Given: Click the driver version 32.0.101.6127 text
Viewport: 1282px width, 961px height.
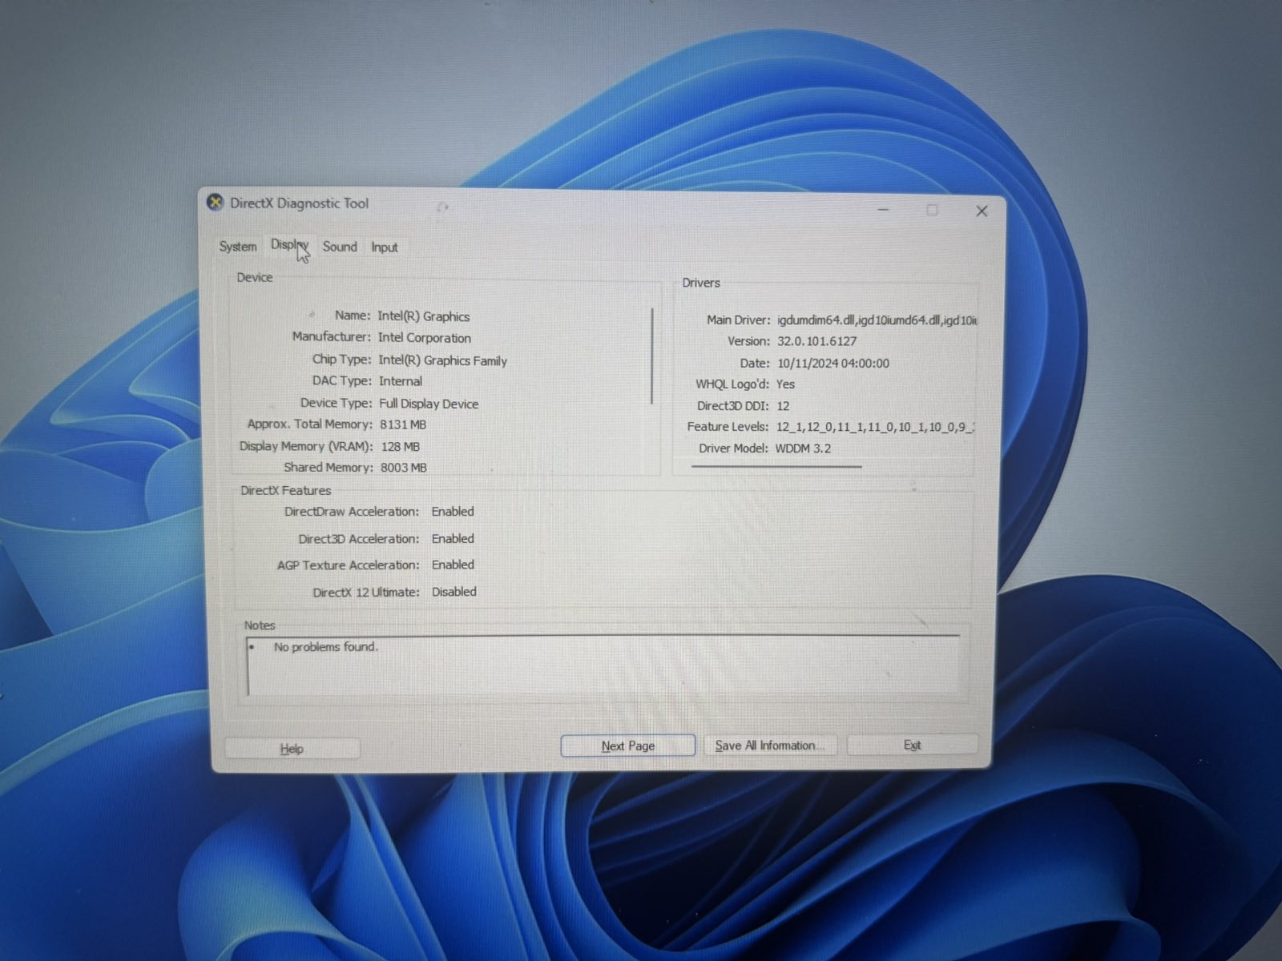Looking at the screenshot, I should (x=816, y=341).
